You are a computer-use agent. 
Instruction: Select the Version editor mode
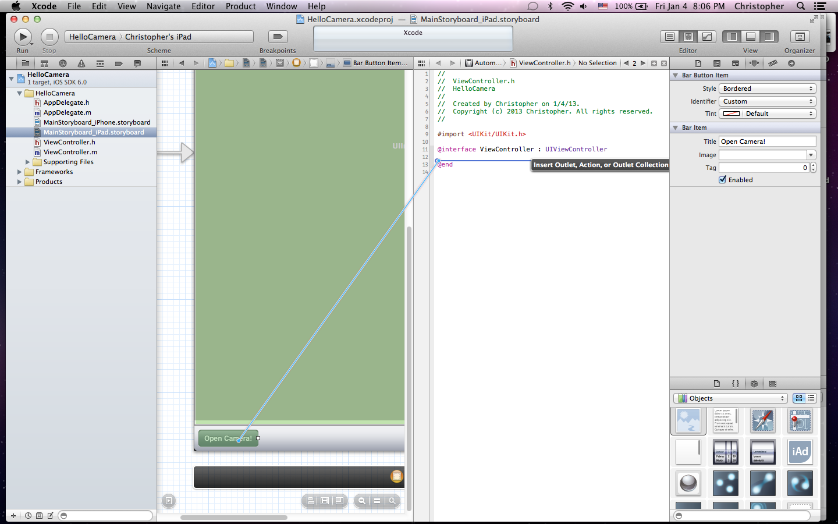point(707,37)
